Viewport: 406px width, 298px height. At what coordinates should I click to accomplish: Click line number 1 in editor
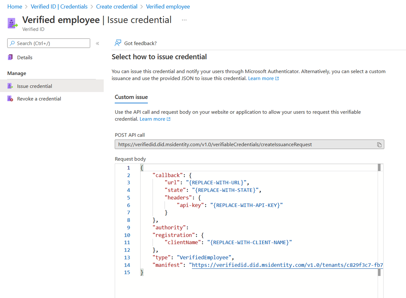pyautogui.click(x=128, y=168)
